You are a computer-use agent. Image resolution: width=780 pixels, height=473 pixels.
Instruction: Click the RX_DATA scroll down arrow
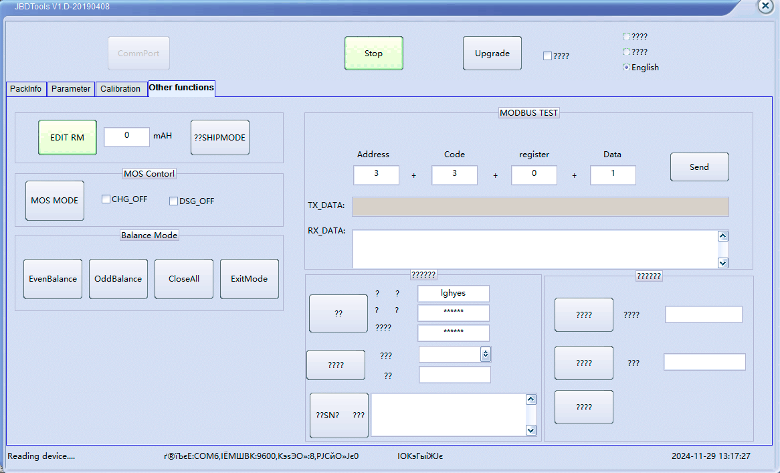coord(723,263)
